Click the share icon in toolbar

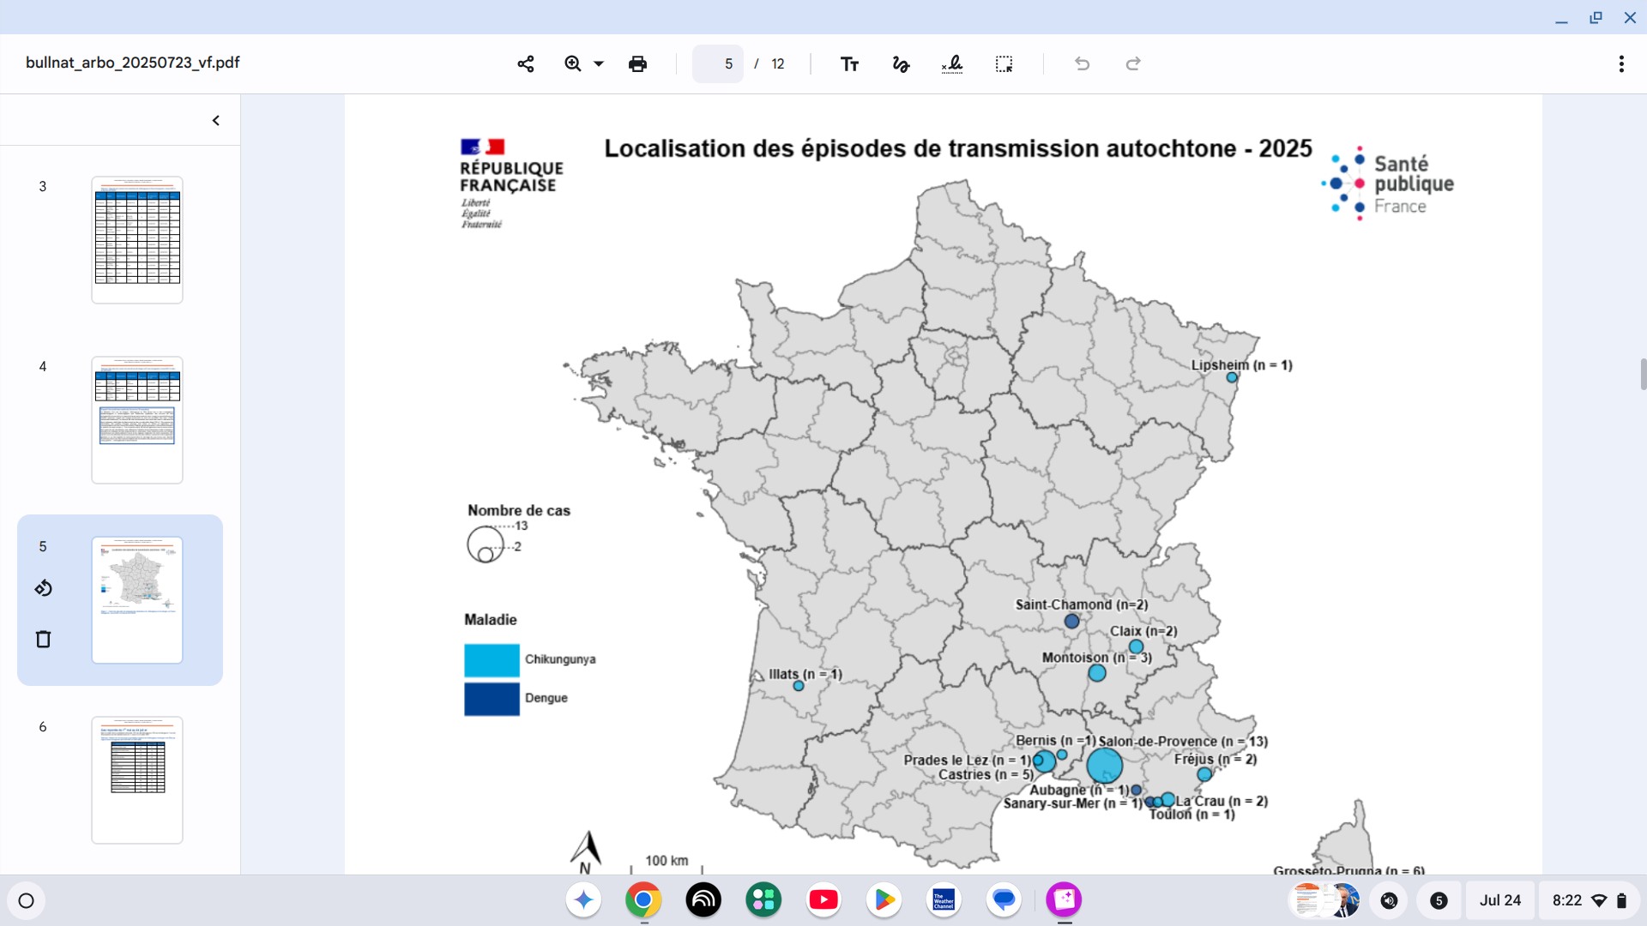point(526,63)
